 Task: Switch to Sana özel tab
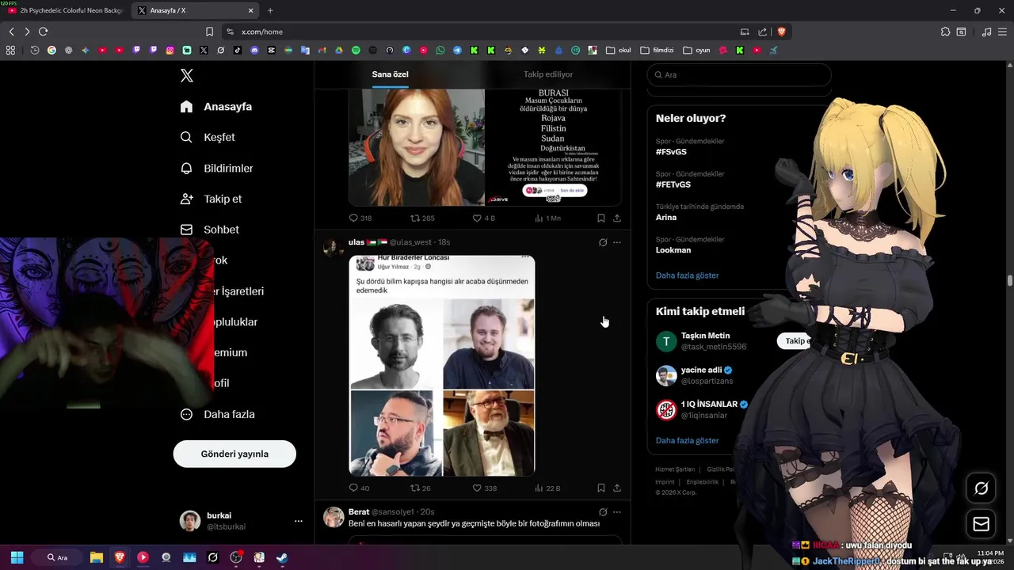[391, 74]
